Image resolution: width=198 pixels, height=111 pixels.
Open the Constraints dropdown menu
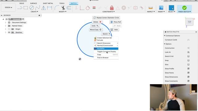(x=109, y=12)
